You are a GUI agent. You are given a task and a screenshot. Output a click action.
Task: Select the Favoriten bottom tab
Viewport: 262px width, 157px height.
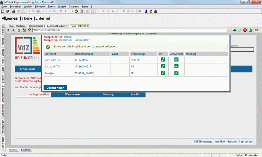(26, 150)
